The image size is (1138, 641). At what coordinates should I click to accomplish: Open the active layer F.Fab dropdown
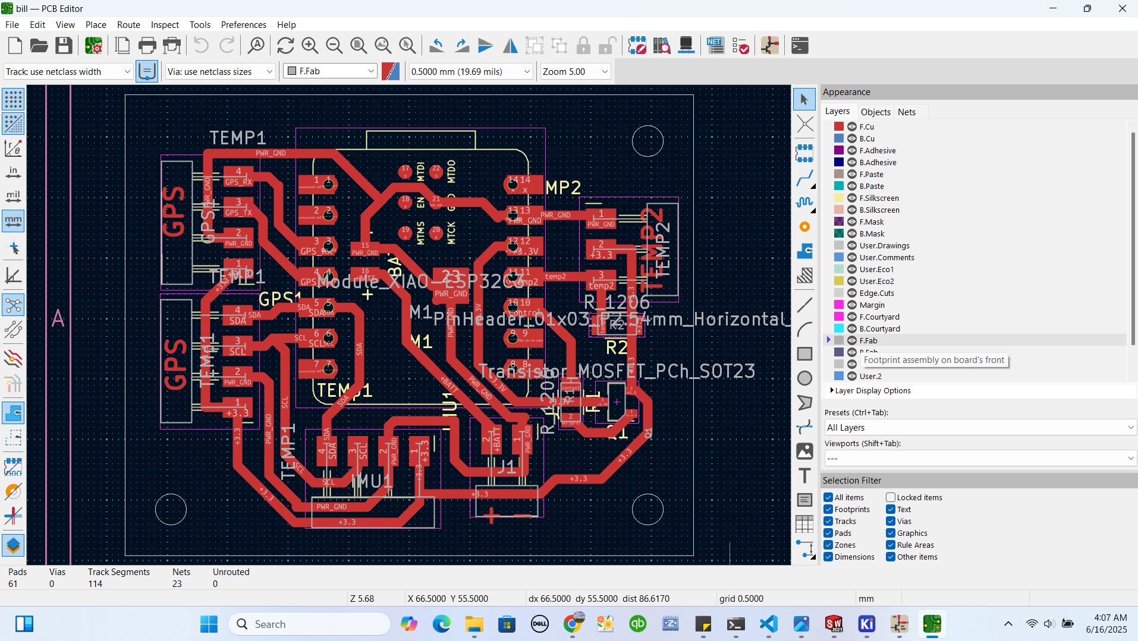(330, 71)
